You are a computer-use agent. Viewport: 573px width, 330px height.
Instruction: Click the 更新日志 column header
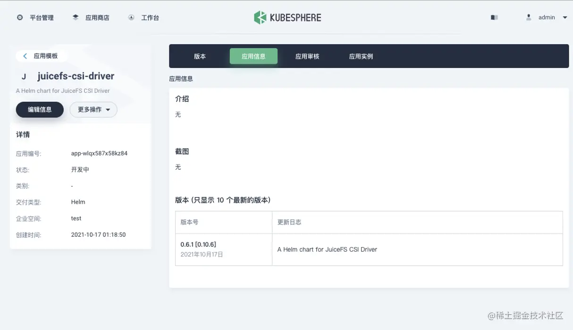coord(289,222)
